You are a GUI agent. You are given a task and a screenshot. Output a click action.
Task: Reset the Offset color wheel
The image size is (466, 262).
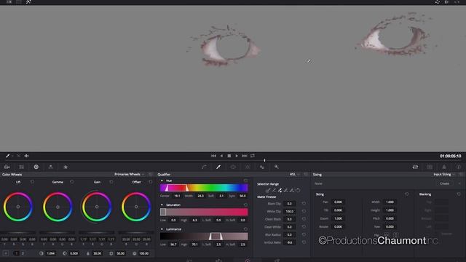pyautogui.click(x=151, y=182)
